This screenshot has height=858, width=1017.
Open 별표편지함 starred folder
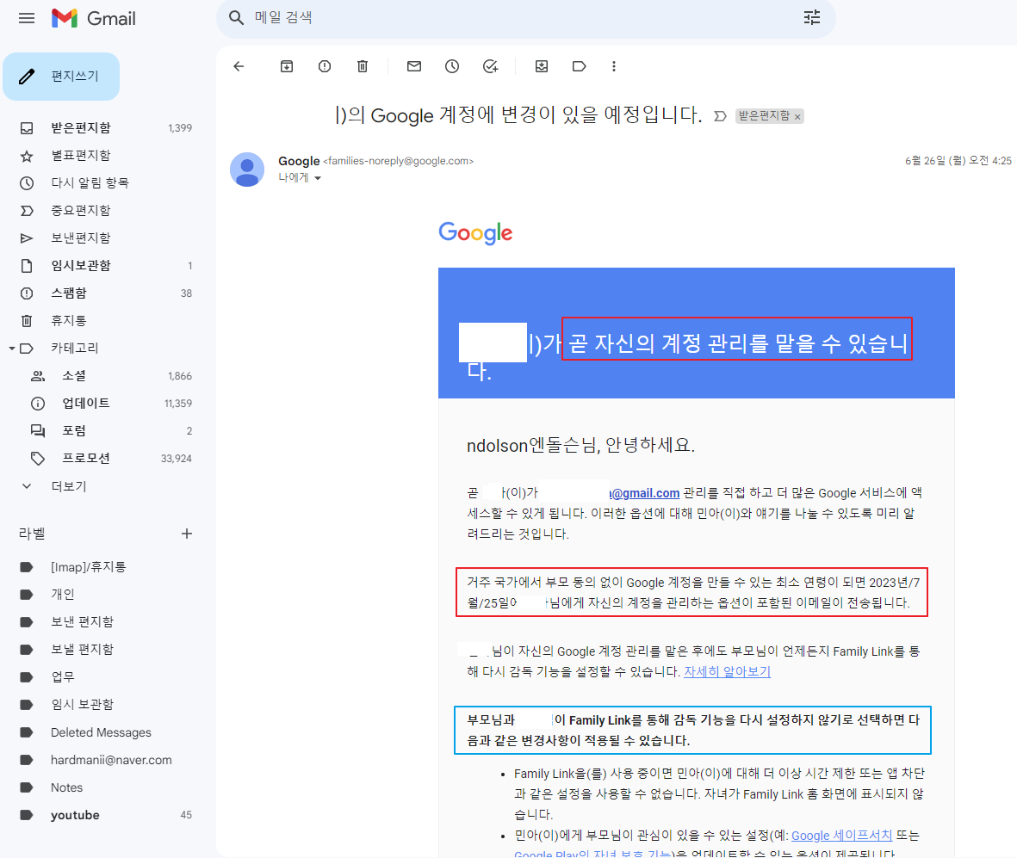(x=104, y=156)
